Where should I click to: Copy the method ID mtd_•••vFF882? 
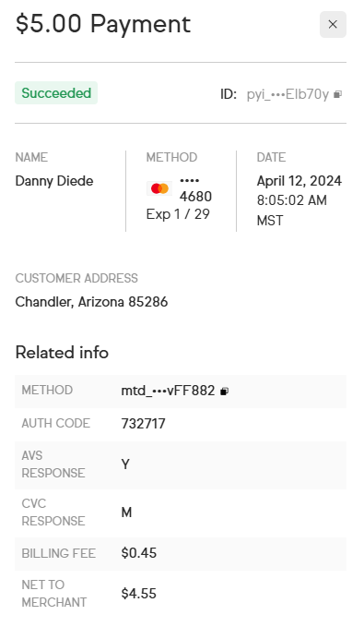tap(224, 392)
